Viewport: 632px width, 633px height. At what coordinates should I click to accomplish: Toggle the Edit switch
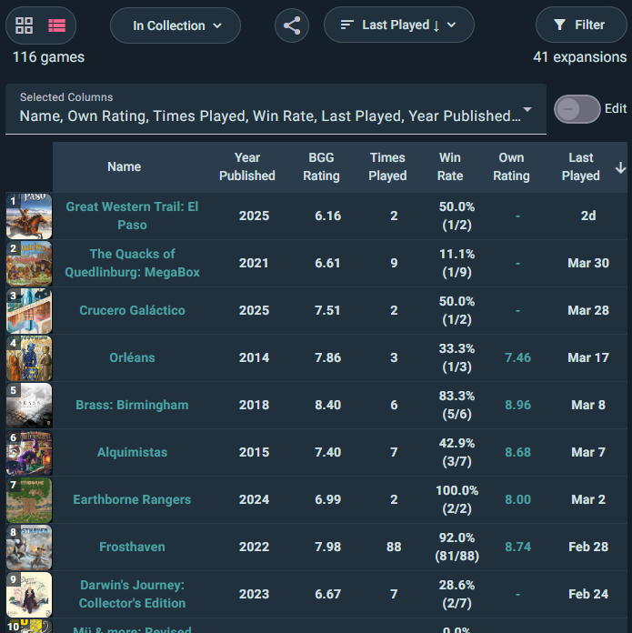tap(577, 109)
